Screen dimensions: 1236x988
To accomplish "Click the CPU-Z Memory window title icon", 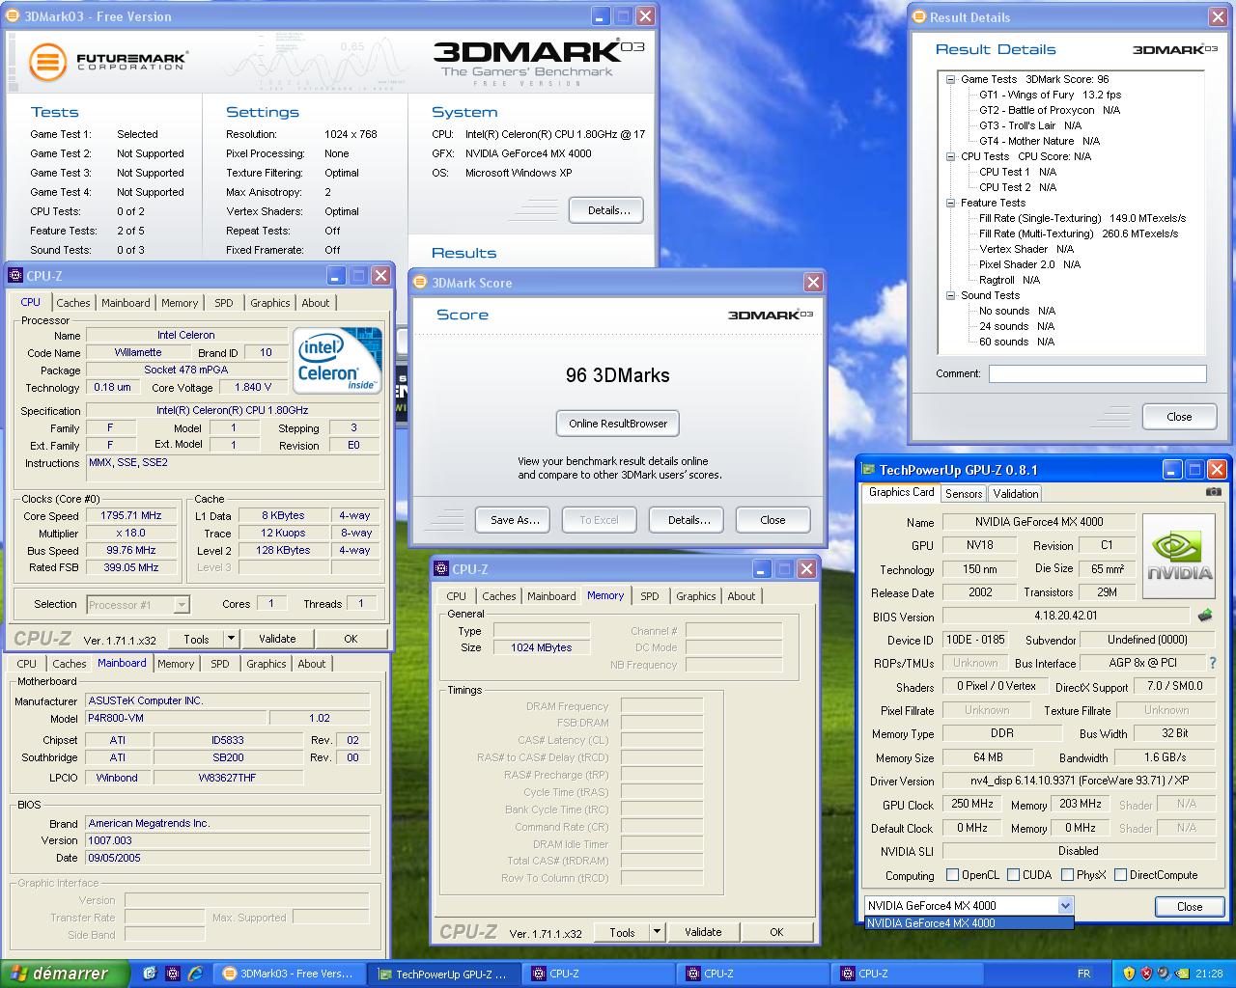I will pyautogui.click(x=441, y=568).
